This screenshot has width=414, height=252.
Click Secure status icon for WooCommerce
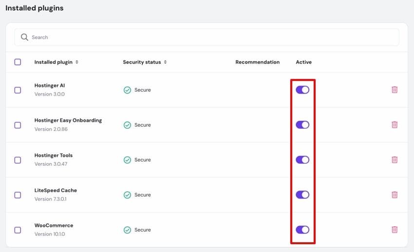(127, 230)
